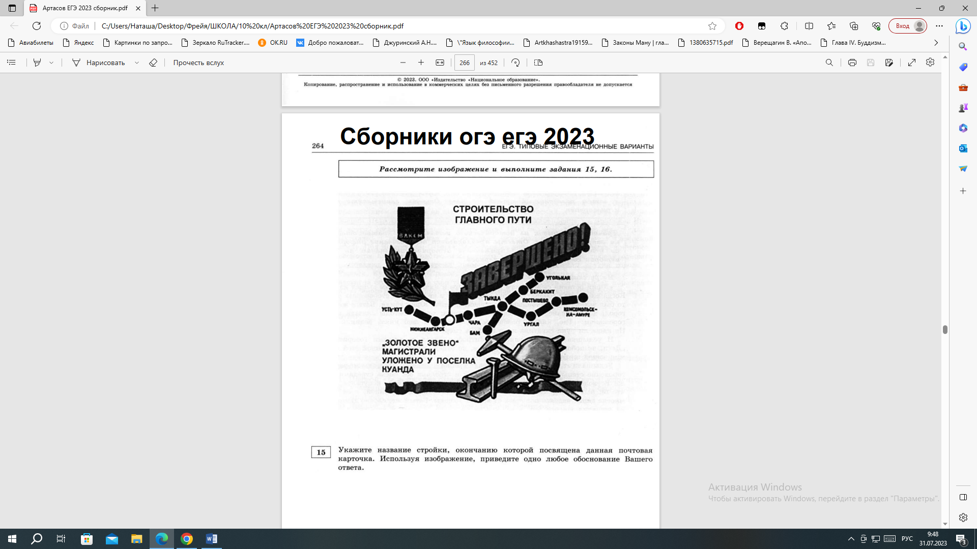This screenshot has width=977, height=549.
Task: Click the Вход sign-in button
Action: tap(908, 26)
